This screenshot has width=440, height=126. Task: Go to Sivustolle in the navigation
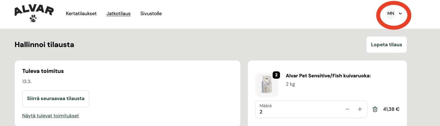tap(151, 14)
